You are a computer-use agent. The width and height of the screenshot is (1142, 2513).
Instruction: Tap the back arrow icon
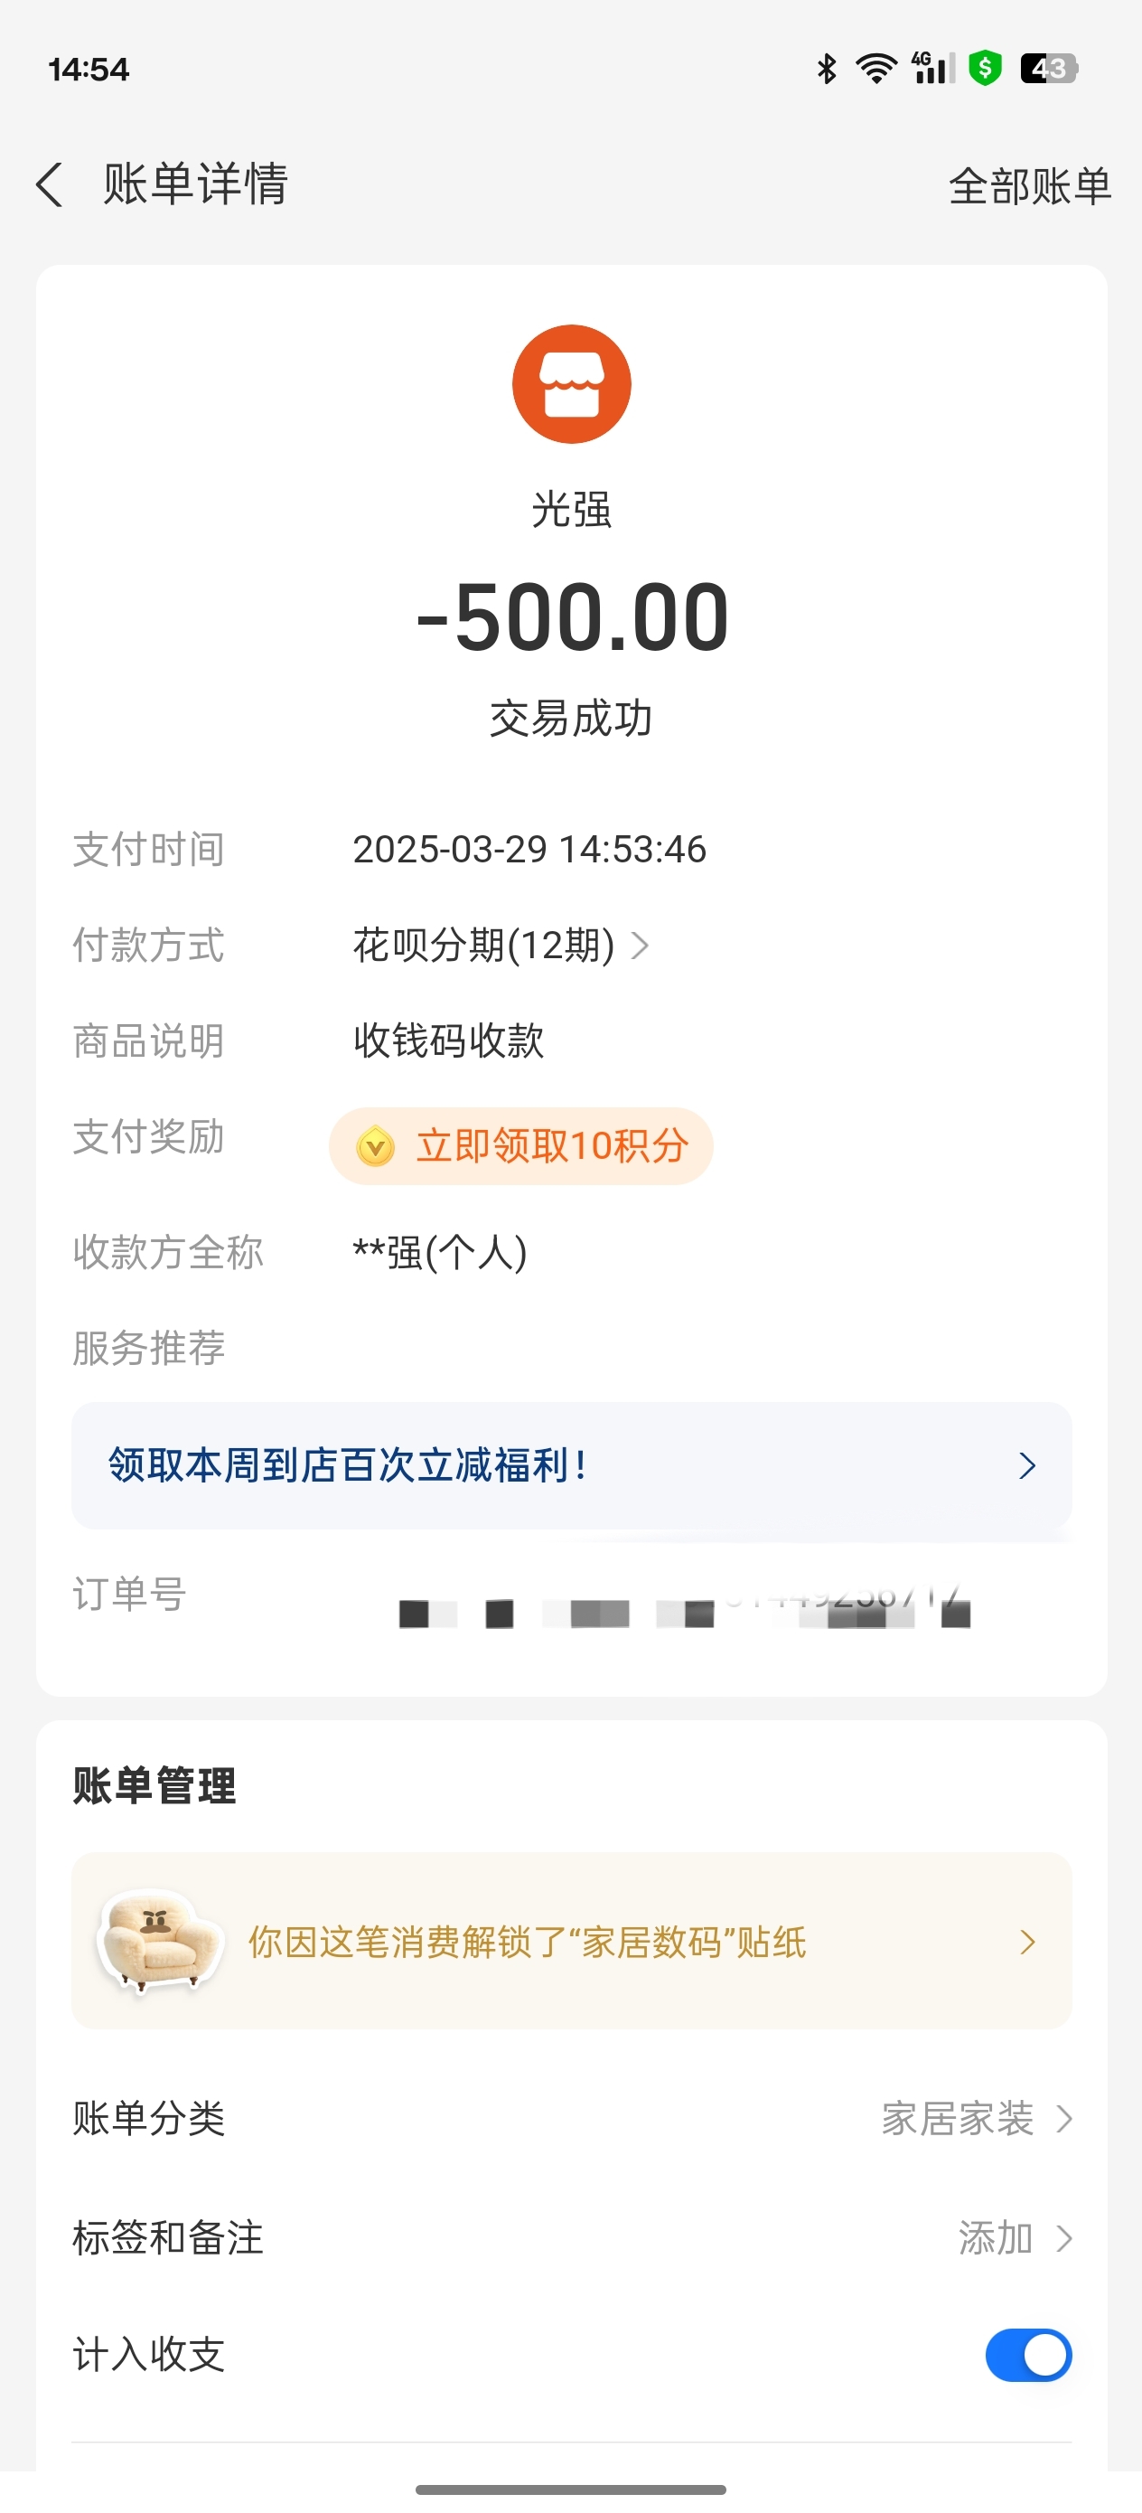click(x=50, y=184)
